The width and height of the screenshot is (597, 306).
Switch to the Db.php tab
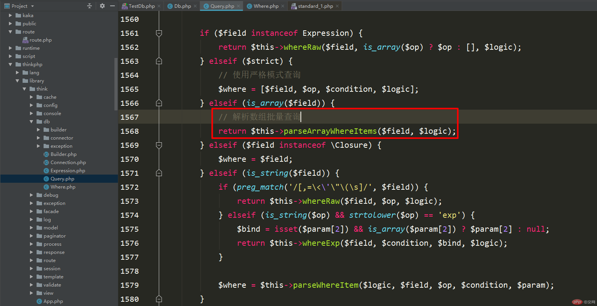coord(183,6)
